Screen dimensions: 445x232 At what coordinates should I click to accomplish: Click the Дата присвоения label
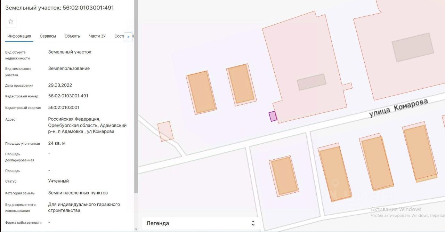19,86
